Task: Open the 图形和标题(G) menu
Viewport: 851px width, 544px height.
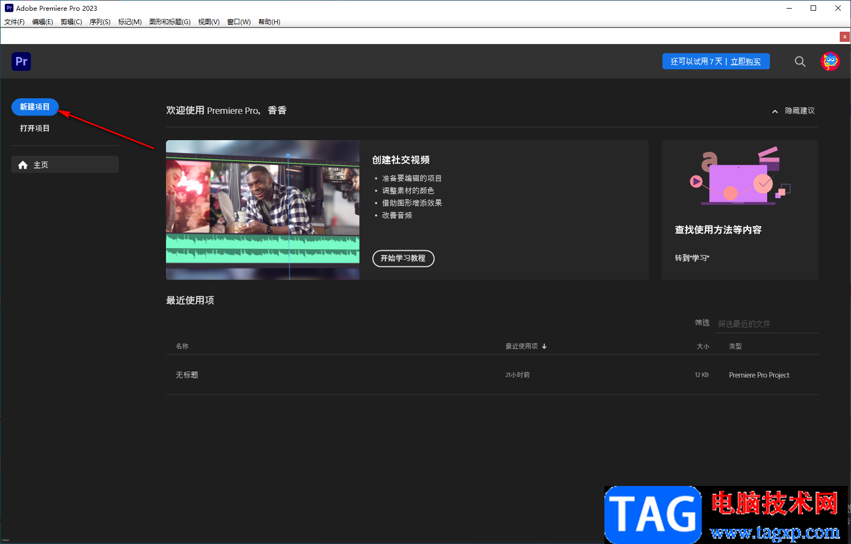Action: (x=170, y=22)
